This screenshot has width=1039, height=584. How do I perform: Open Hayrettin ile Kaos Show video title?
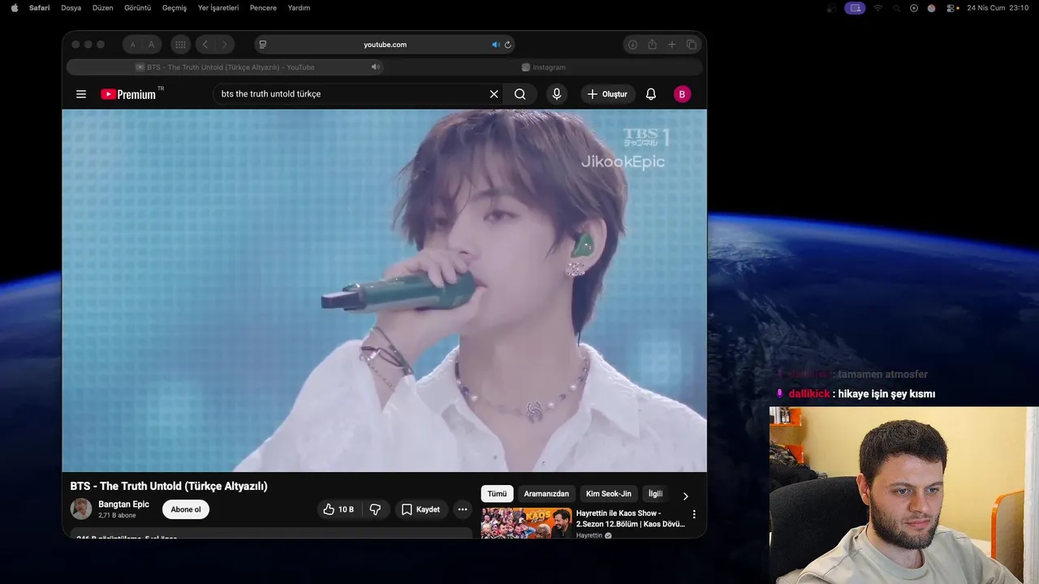[630, 518]
